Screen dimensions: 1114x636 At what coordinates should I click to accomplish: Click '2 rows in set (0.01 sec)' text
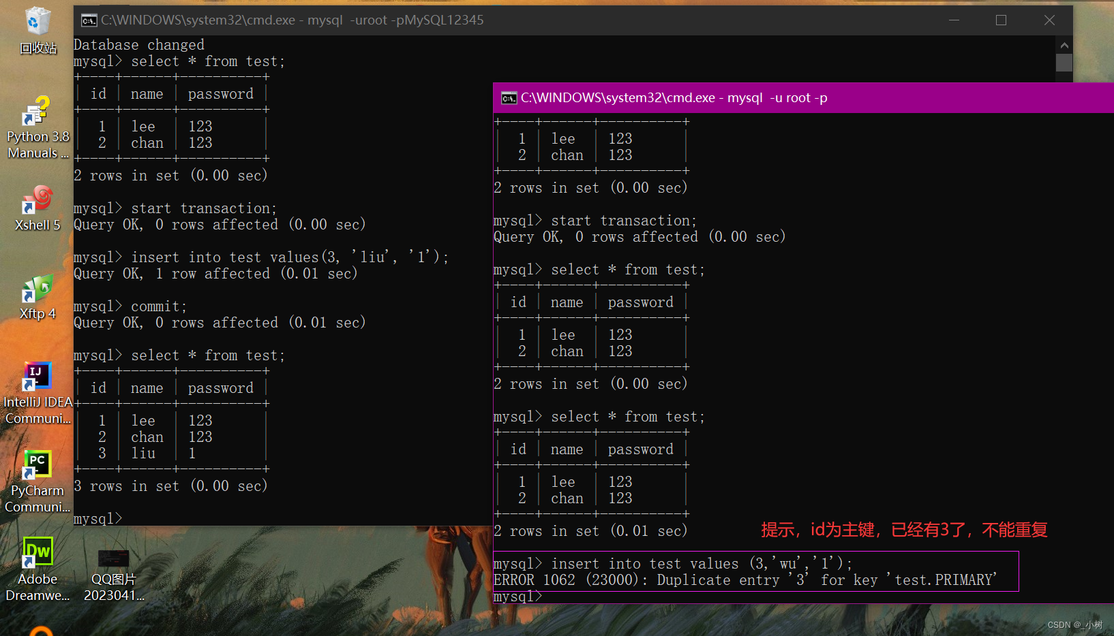(x=590, y=531)
